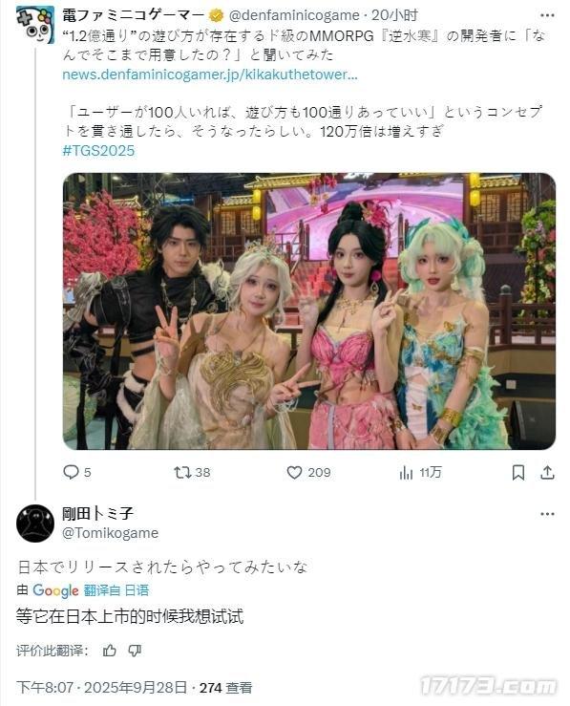Image resolution: width=570 pixels, height=706 pixels.
Task: Open more options on 剛田トミ子 reply
Action: [547, 514]
